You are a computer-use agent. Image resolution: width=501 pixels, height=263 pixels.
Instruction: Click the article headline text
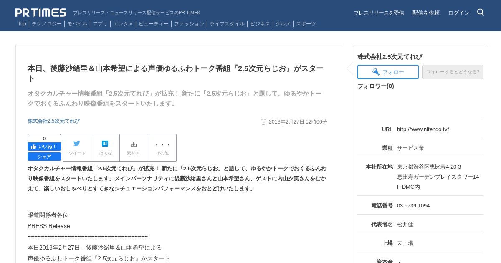tap(176, 73)
